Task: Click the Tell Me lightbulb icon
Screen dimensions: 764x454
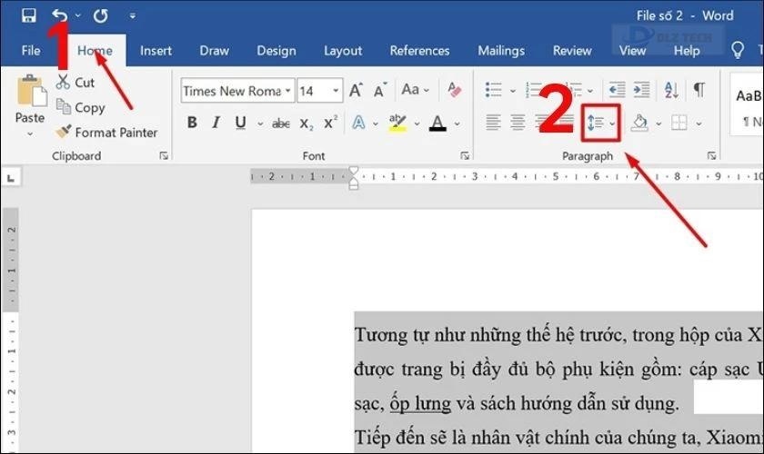Action: pyautogui.click(x=738, y=50)
